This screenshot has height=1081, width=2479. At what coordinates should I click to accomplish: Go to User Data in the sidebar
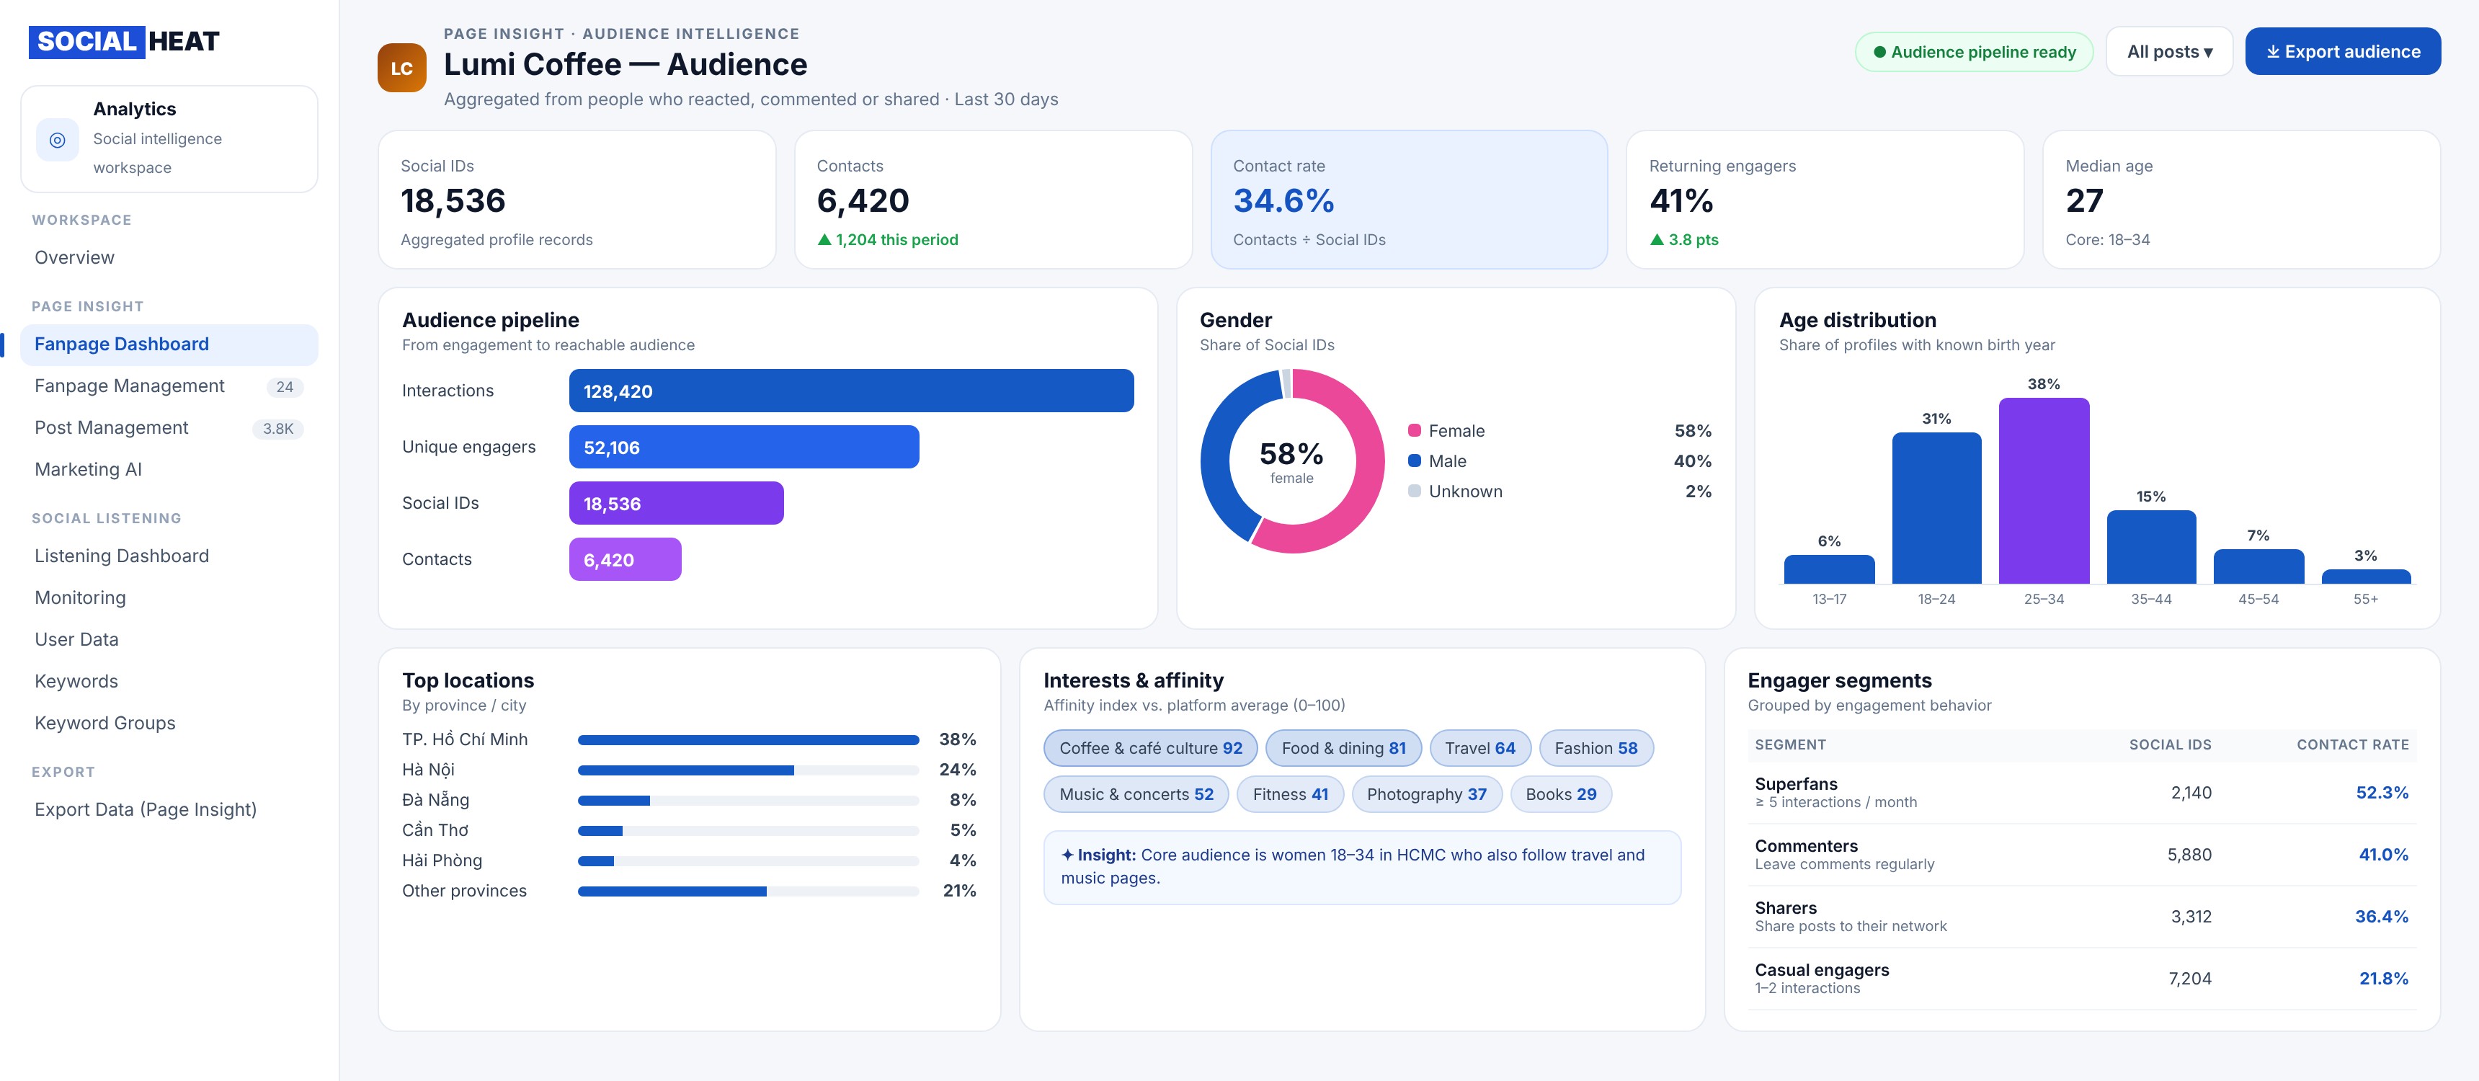coord(169,640)
